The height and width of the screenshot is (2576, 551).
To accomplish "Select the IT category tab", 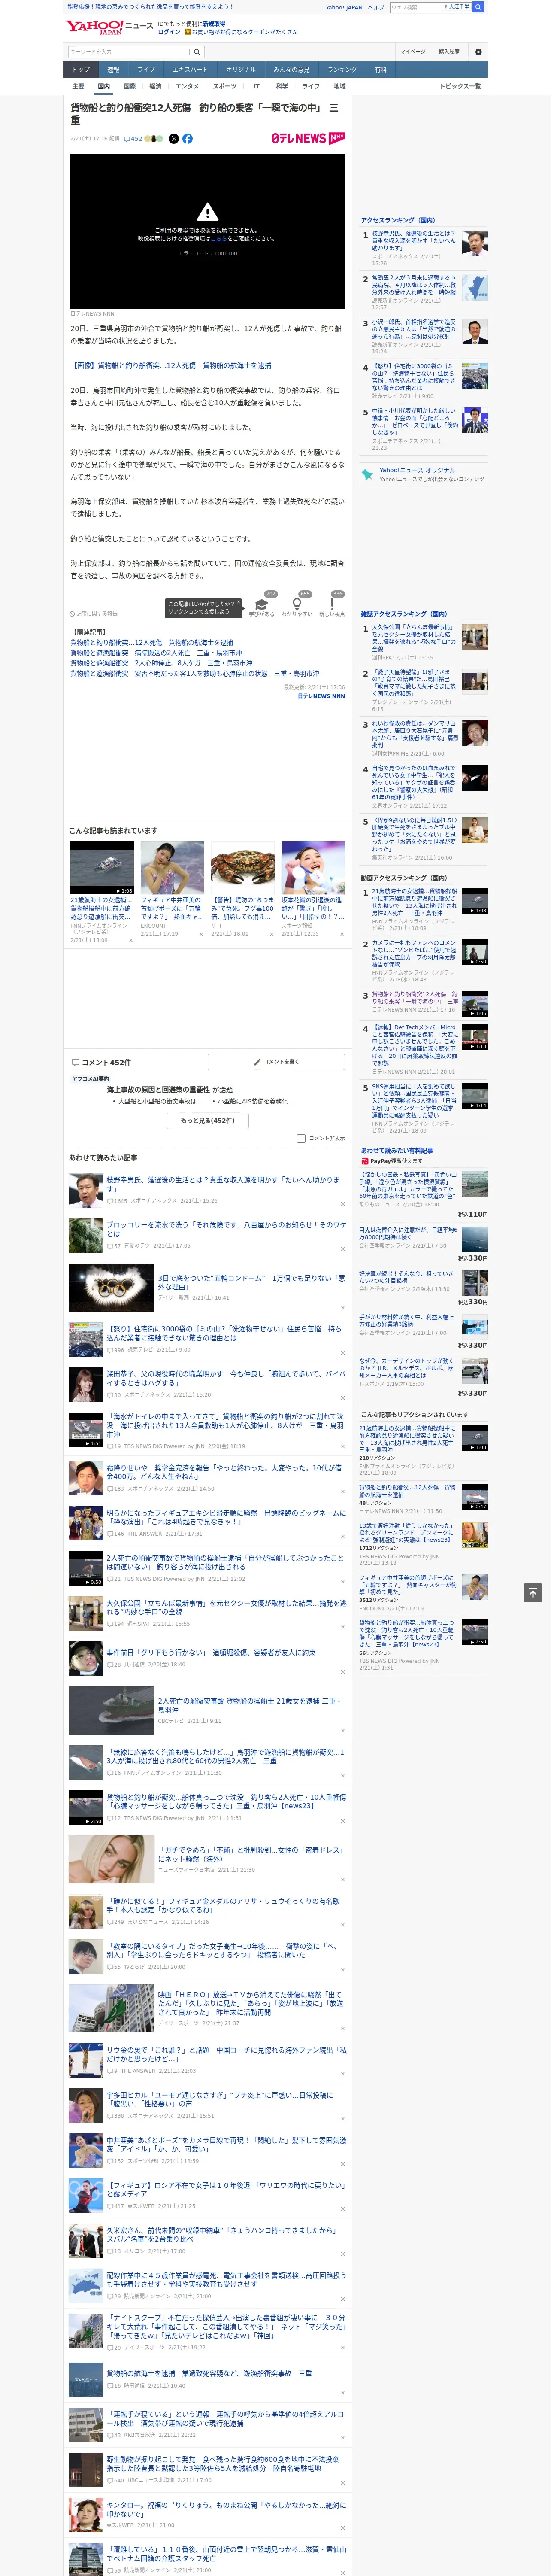I will (x=256, y=86).
